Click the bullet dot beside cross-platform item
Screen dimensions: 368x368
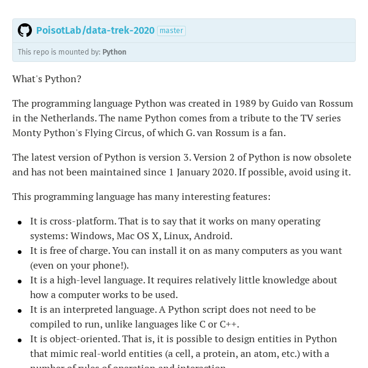pyautogui.click(x=20, y=223)
